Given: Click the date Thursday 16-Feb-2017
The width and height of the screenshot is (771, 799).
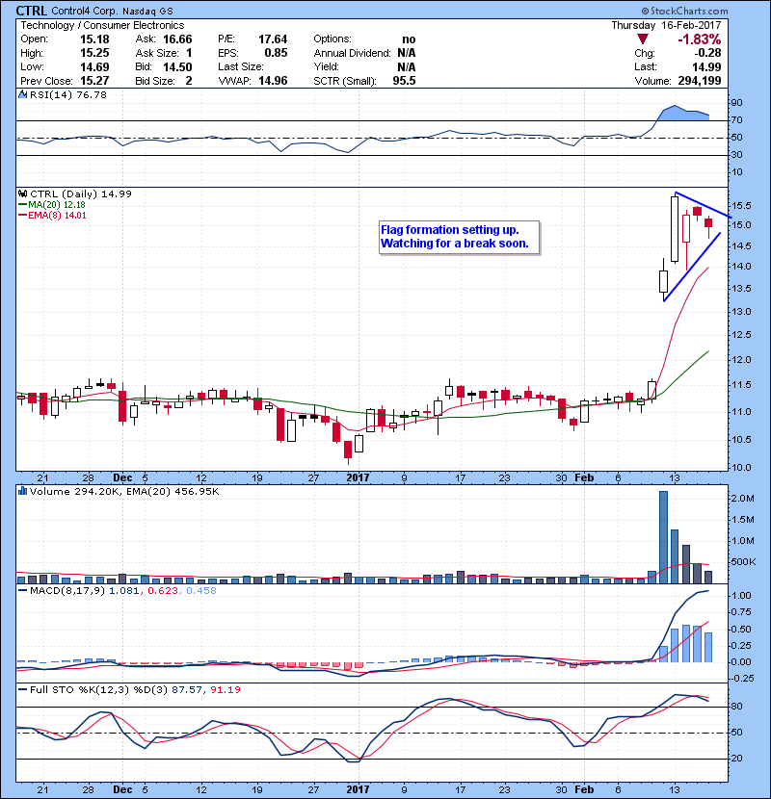Looking at the screenshot, I should click(666, 25).
